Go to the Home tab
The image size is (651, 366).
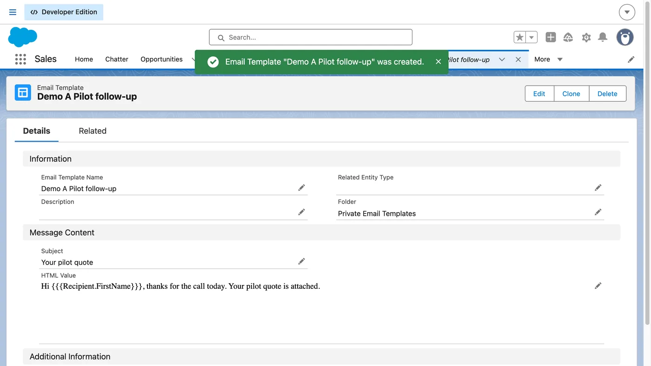(x=84, y=59)
